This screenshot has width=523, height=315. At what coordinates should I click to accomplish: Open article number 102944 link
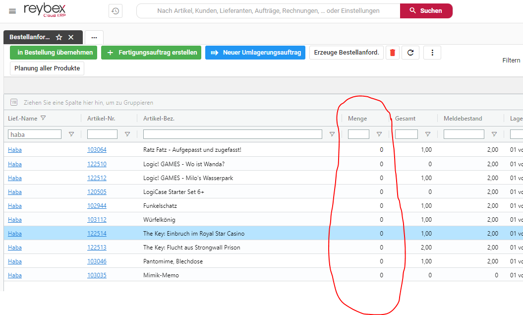(x=97, y=206)
